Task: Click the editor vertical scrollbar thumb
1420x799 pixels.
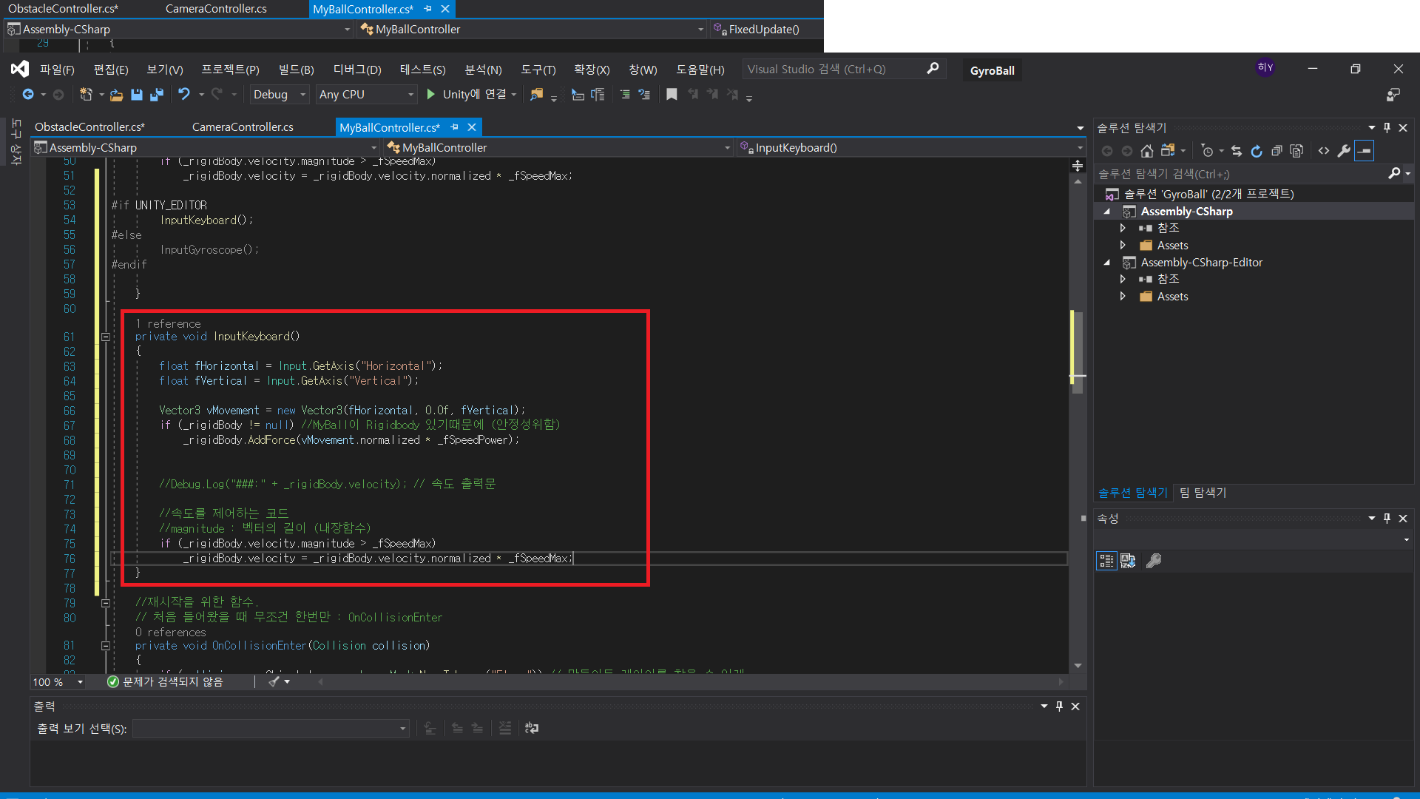Action: point(1078,351)
